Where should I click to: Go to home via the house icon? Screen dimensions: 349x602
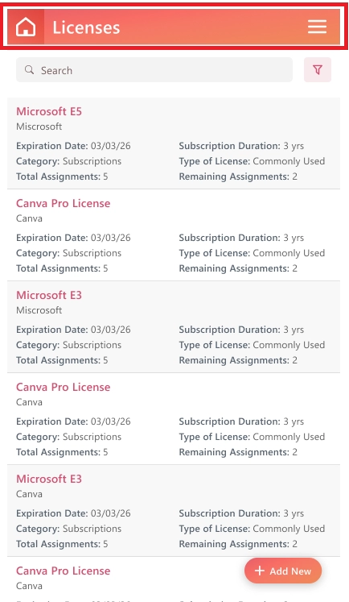coord(26,27)
